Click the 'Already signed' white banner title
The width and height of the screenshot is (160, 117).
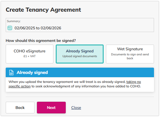click(32, 72)
